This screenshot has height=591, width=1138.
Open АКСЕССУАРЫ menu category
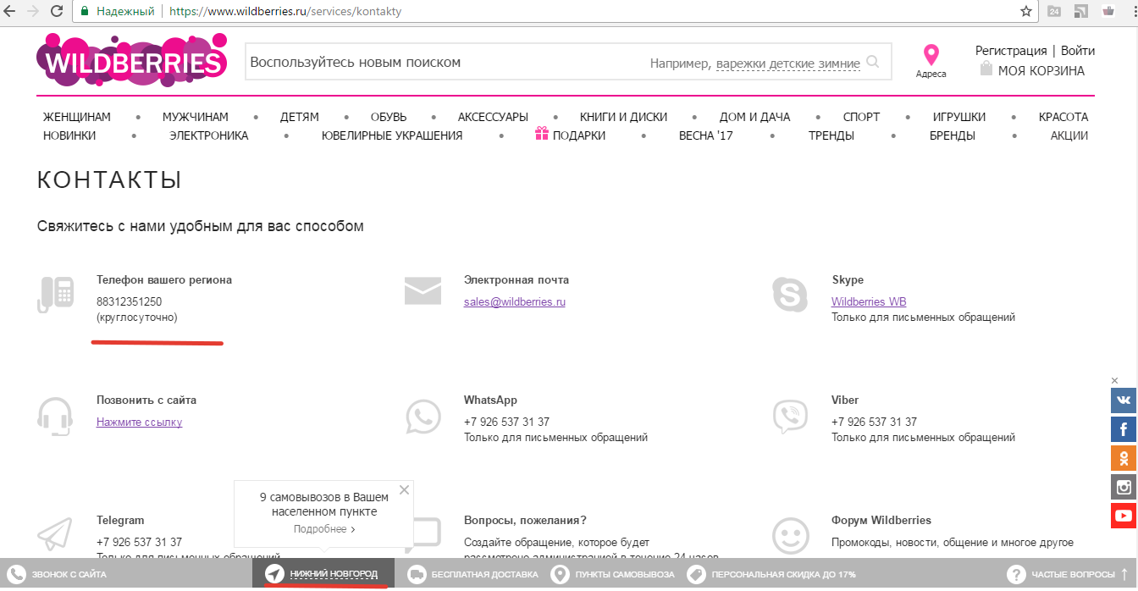point(493,117)
